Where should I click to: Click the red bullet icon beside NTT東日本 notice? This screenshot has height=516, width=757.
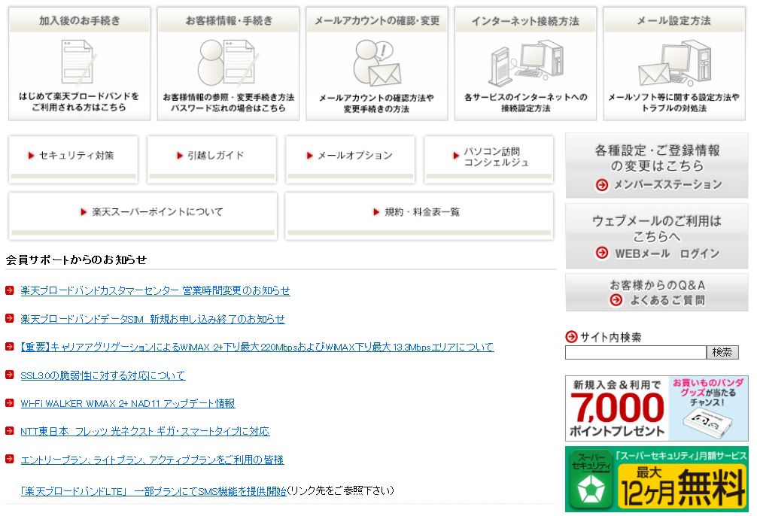pyautogui.click(x=9, y=430)
